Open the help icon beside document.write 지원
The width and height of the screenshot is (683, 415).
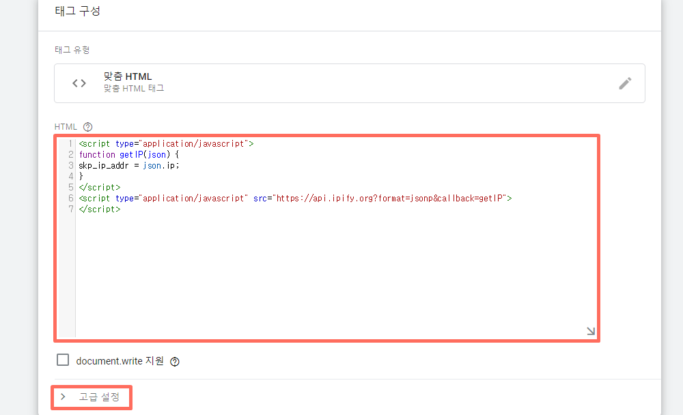pos(175,362)
